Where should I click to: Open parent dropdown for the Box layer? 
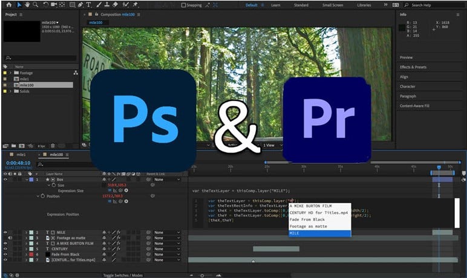click(x=167, y=179)
